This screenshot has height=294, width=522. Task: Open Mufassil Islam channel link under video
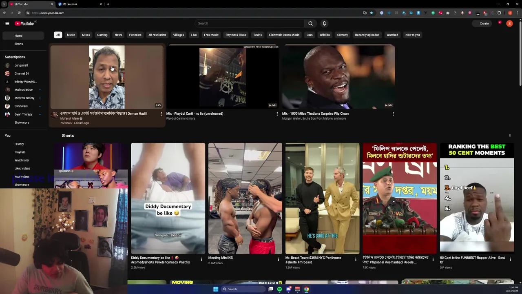[70, 118]
